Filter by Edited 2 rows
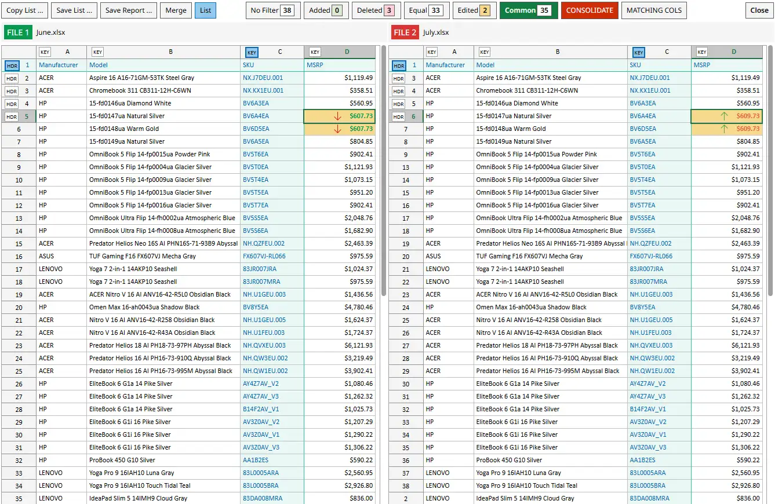The image size is (775, 504). [x=474, y=10]
